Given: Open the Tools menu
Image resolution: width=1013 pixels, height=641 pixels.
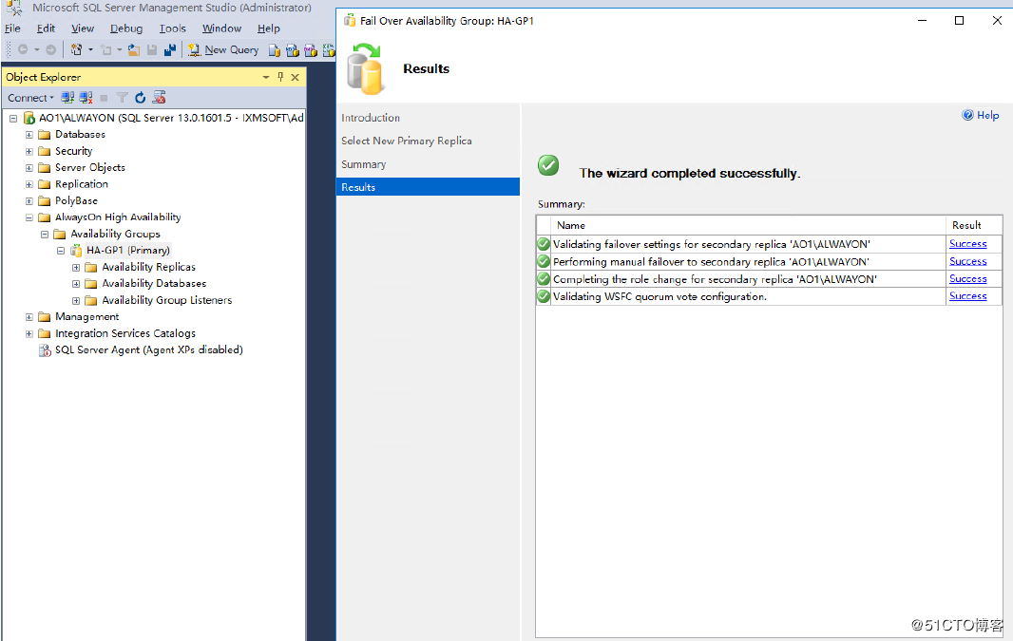Looking at the screenshot, I should point(173,28).
